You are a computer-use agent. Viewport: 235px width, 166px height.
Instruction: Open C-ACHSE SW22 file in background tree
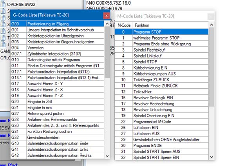[x=21, y=4]
